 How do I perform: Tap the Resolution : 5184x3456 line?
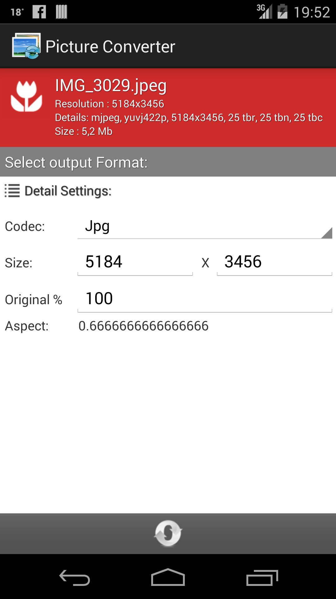[110, 104]
